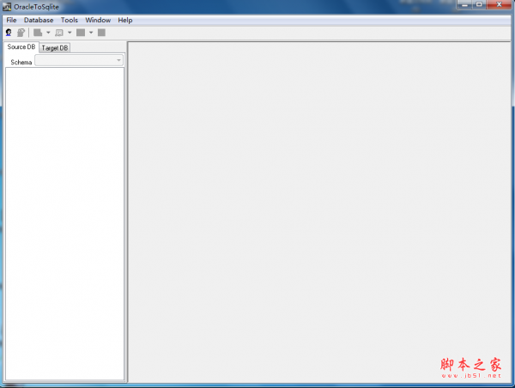Click the last grey square toolbar icon
The width and height of the screenshot is (515, 388).
(101, 33)
